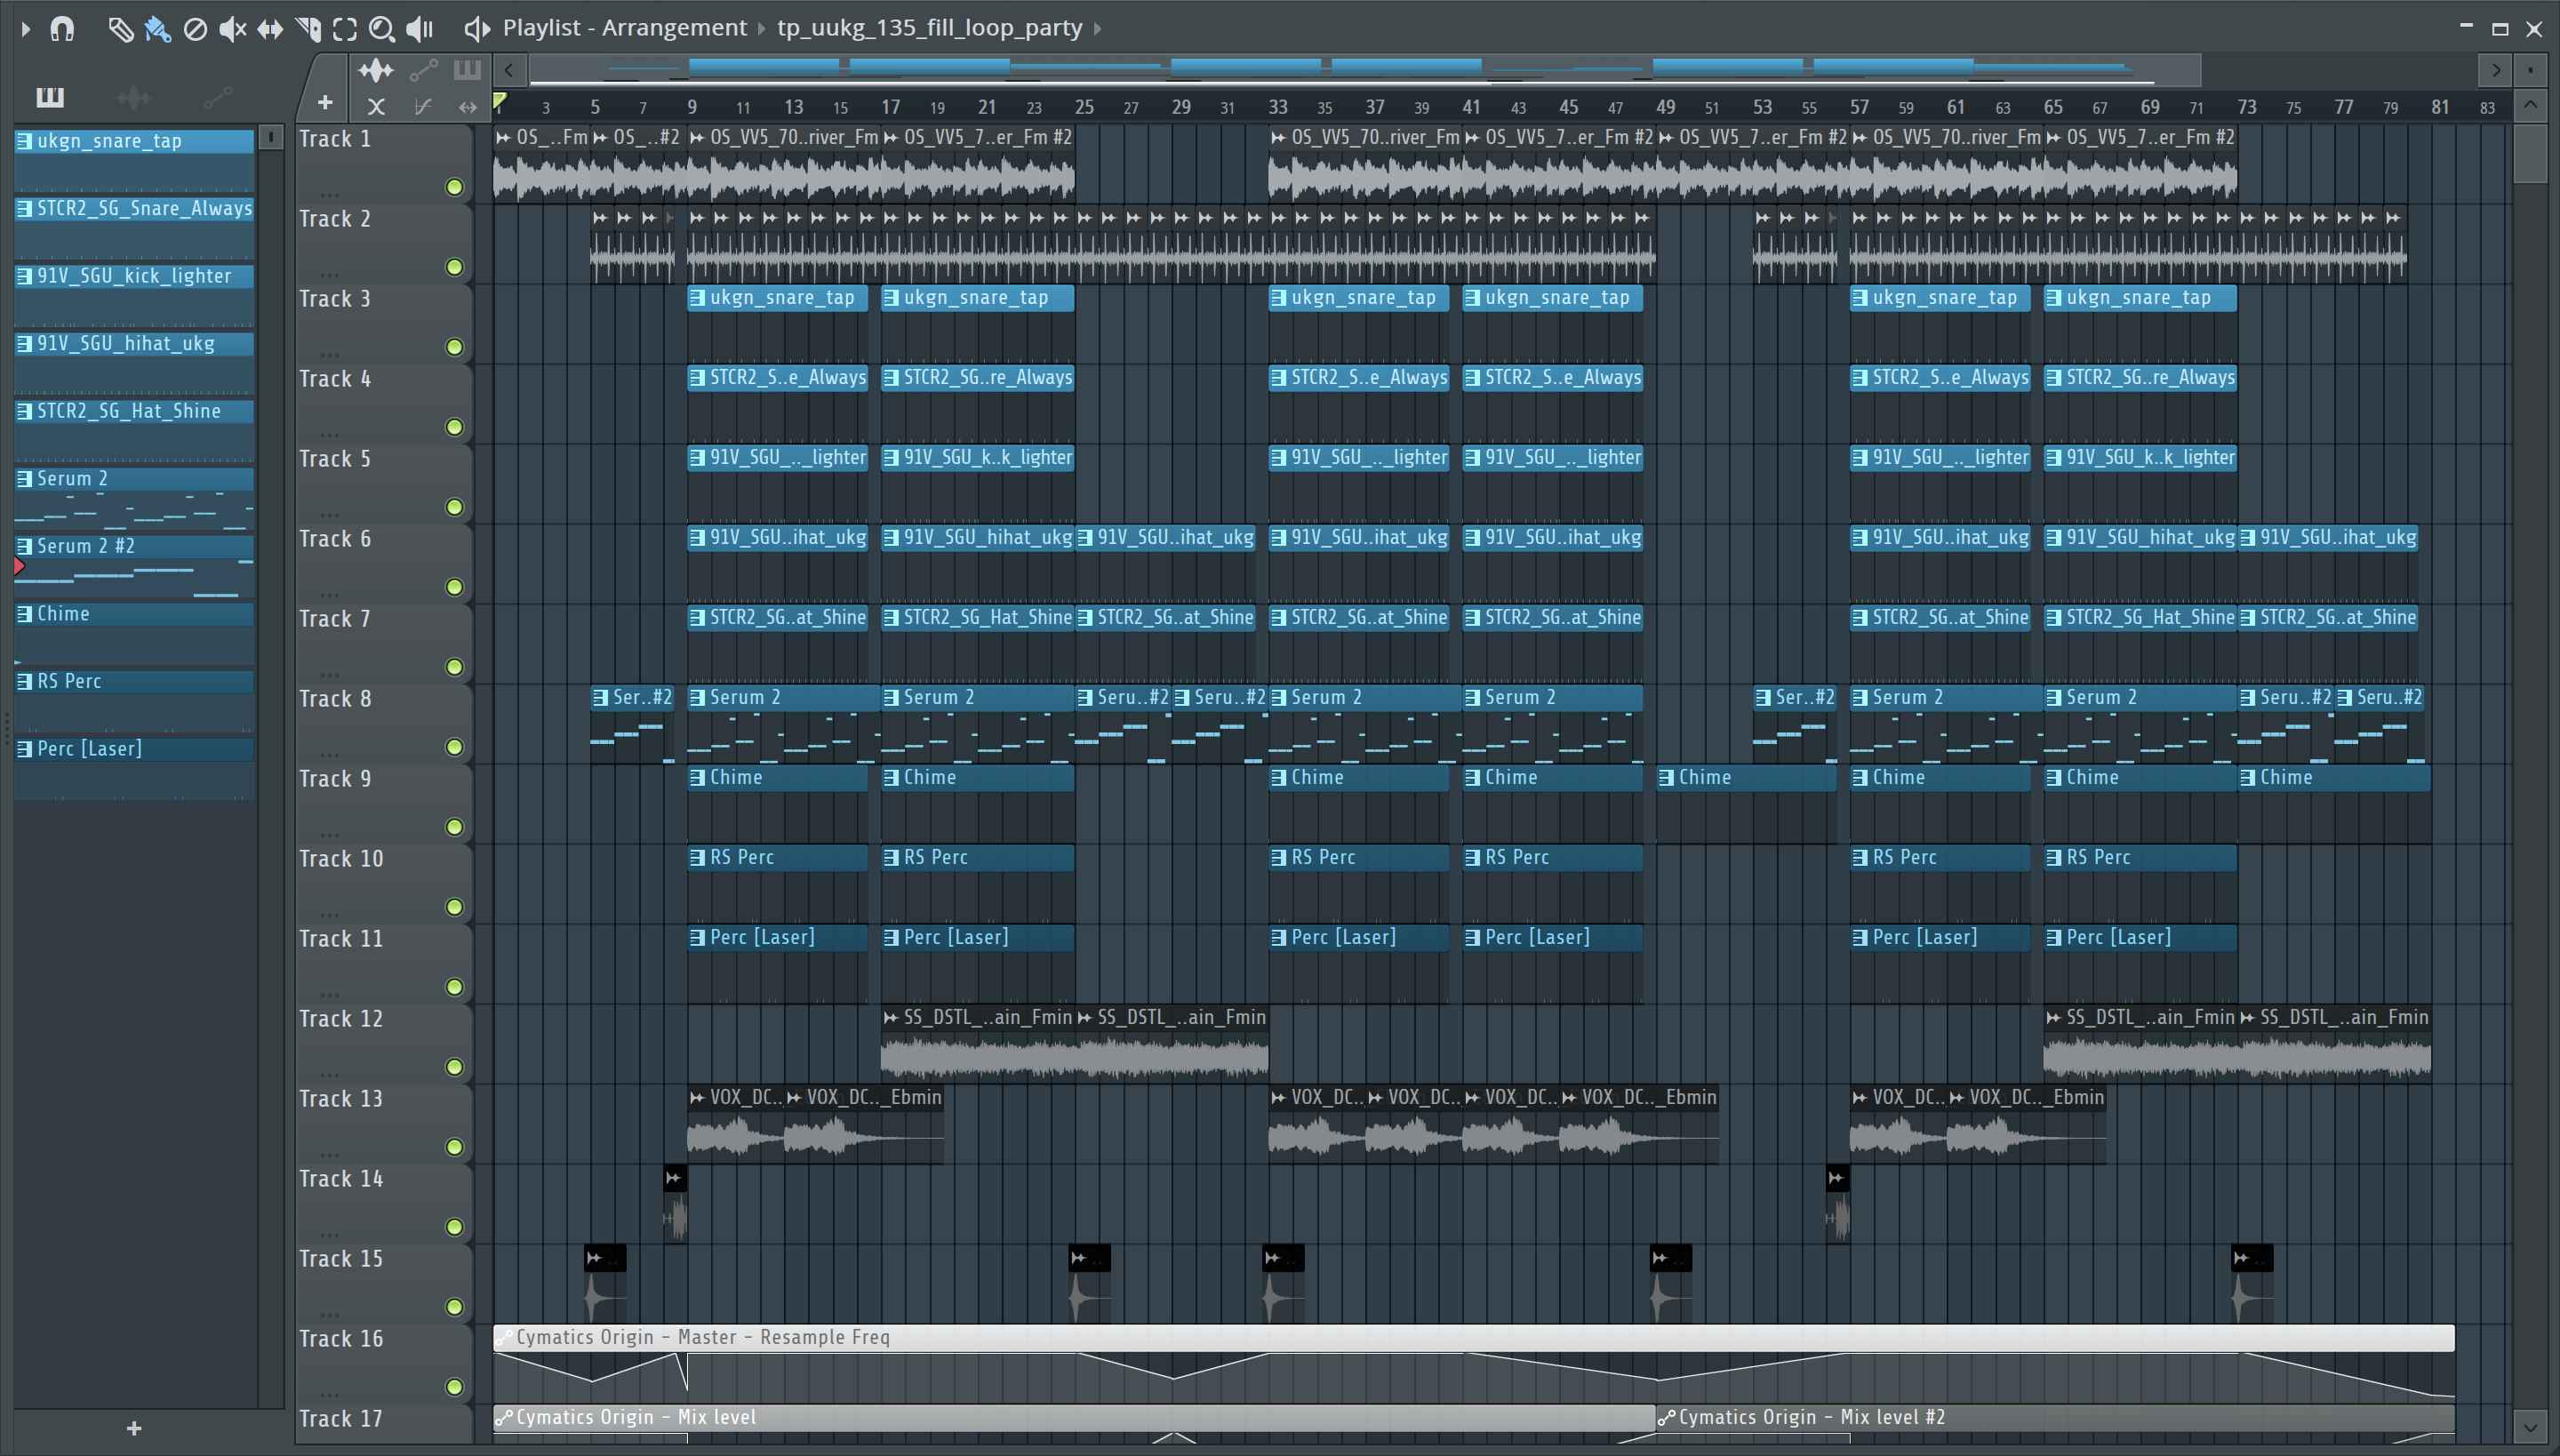Activate the Zoom magnifier tool
The width and height of the screenshot is (2560, 1456).
coord(382,29)
